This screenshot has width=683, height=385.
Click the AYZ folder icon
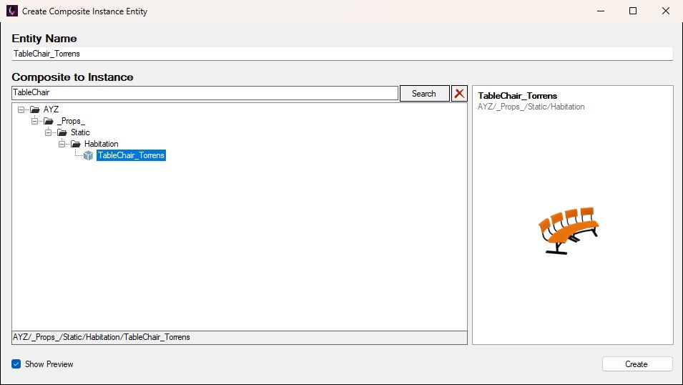pos(34,109)
